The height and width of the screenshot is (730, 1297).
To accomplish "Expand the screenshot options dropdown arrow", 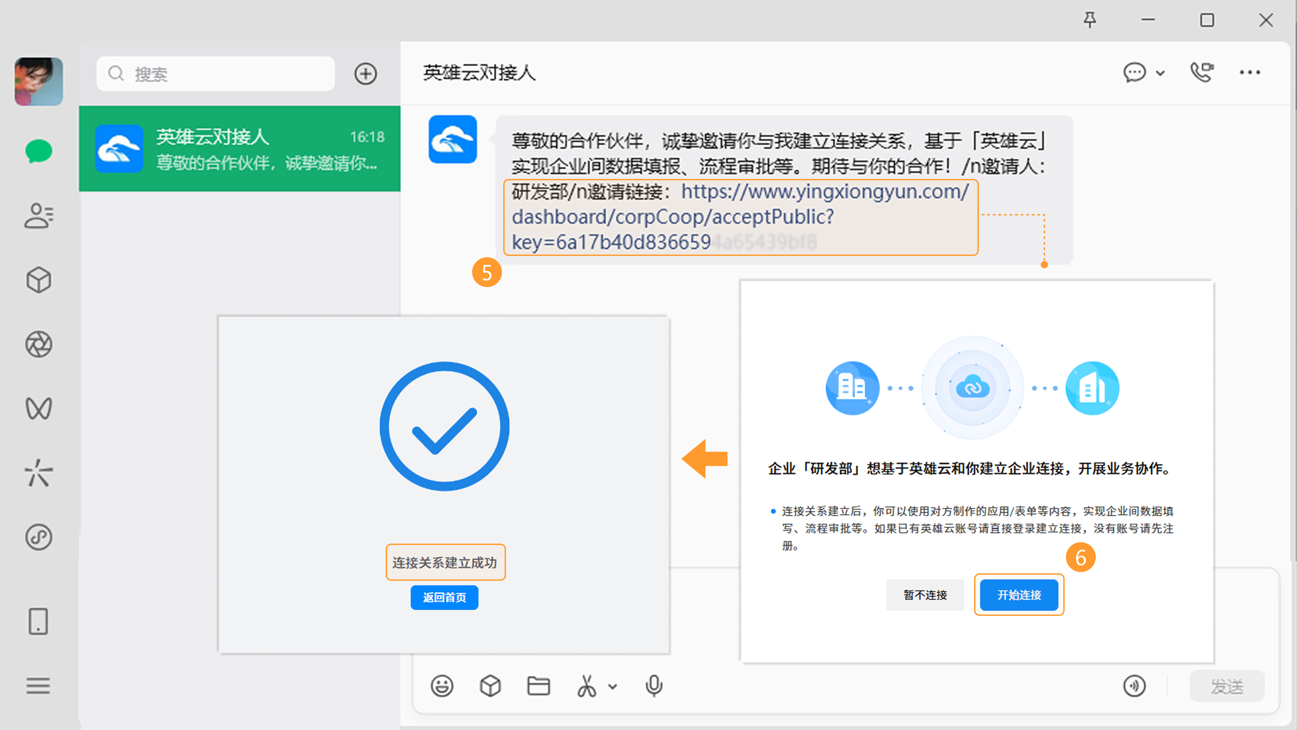I will (x=613, y=686).
